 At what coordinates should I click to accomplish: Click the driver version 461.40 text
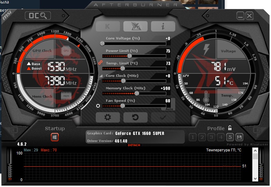(x=121, y=141)
